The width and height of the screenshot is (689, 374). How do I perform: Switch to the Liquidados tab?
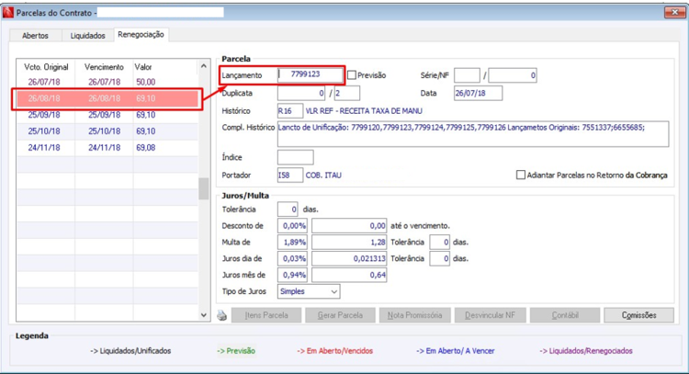point(88,36)
